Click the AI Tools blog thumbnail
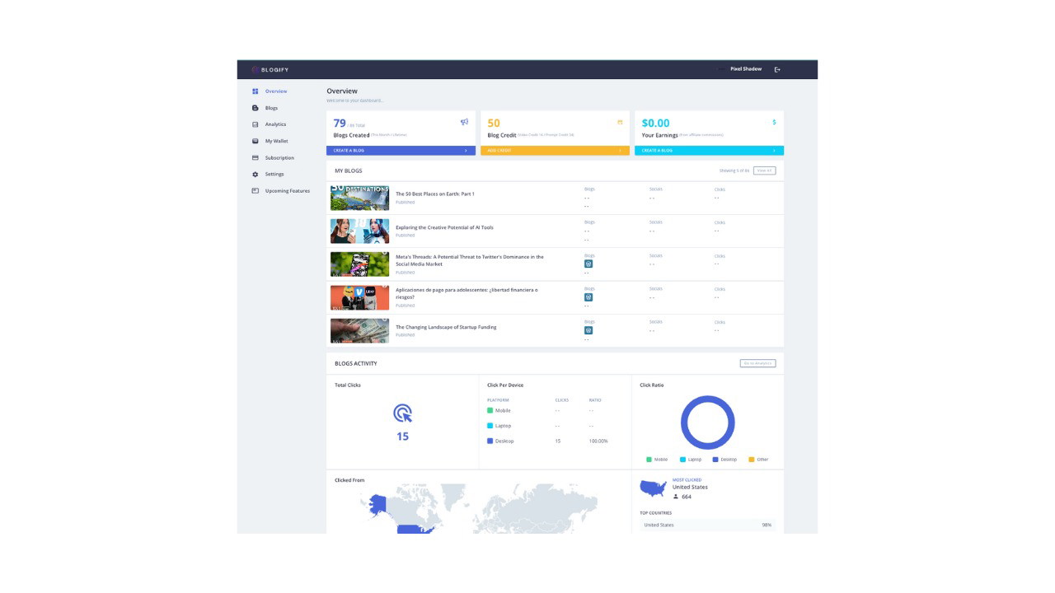Viewport: 1055px width, 593px height. (359, 231)
